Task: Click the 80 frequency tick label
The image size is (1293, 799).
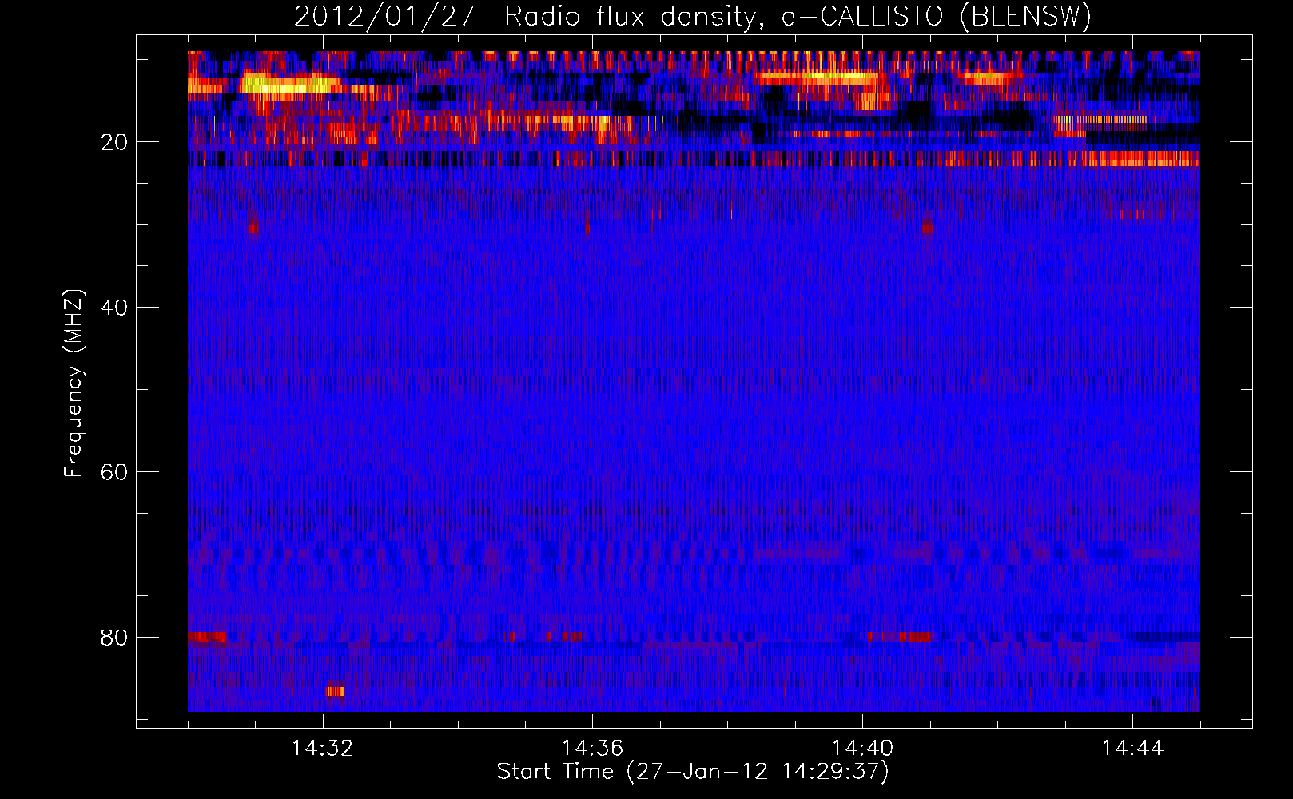Action: tap(114, 638)
